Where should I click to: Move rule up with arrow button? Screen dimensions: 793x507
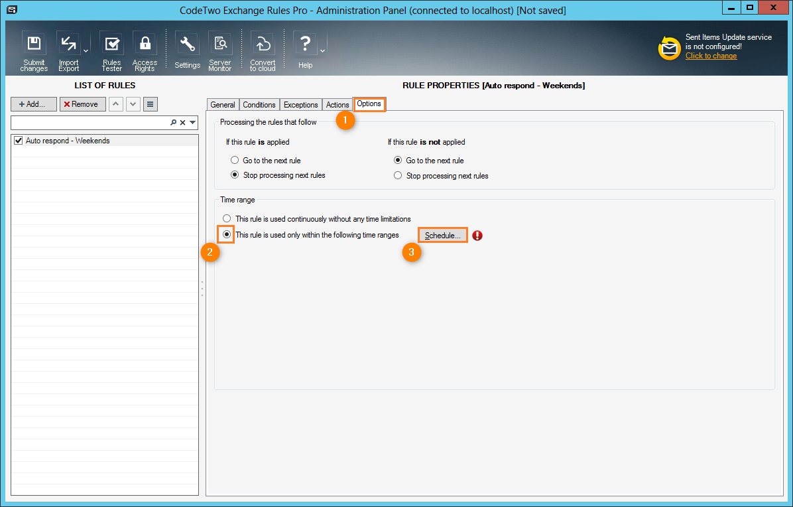coord(116,104)
